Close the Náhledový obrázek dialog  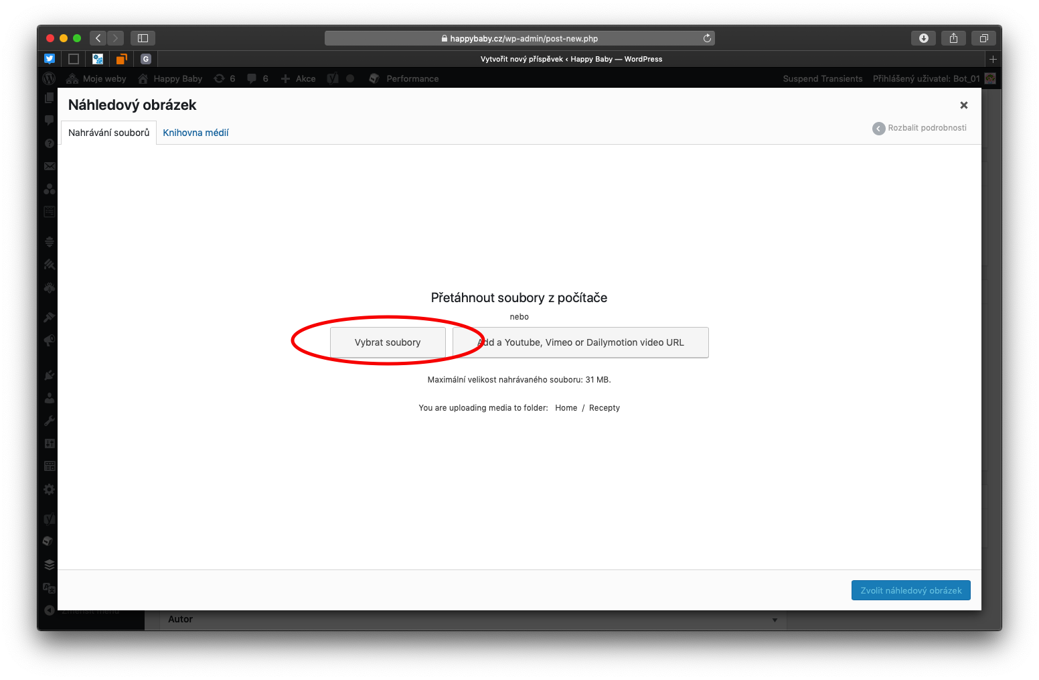(x=963, y=105)
